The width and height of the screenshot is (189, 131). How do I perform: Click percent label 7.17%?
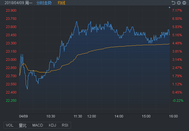click(177, 11)
